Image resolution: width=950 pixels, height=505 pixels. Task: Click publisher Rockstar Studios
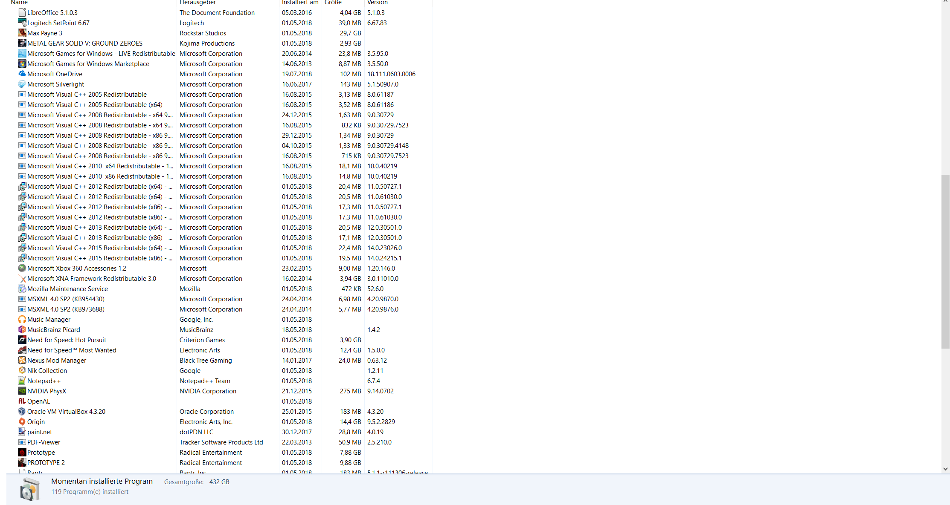(203, 33)
